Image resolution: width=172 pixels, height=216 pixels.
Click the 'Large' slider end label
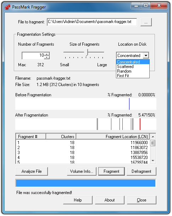(102, 65)
